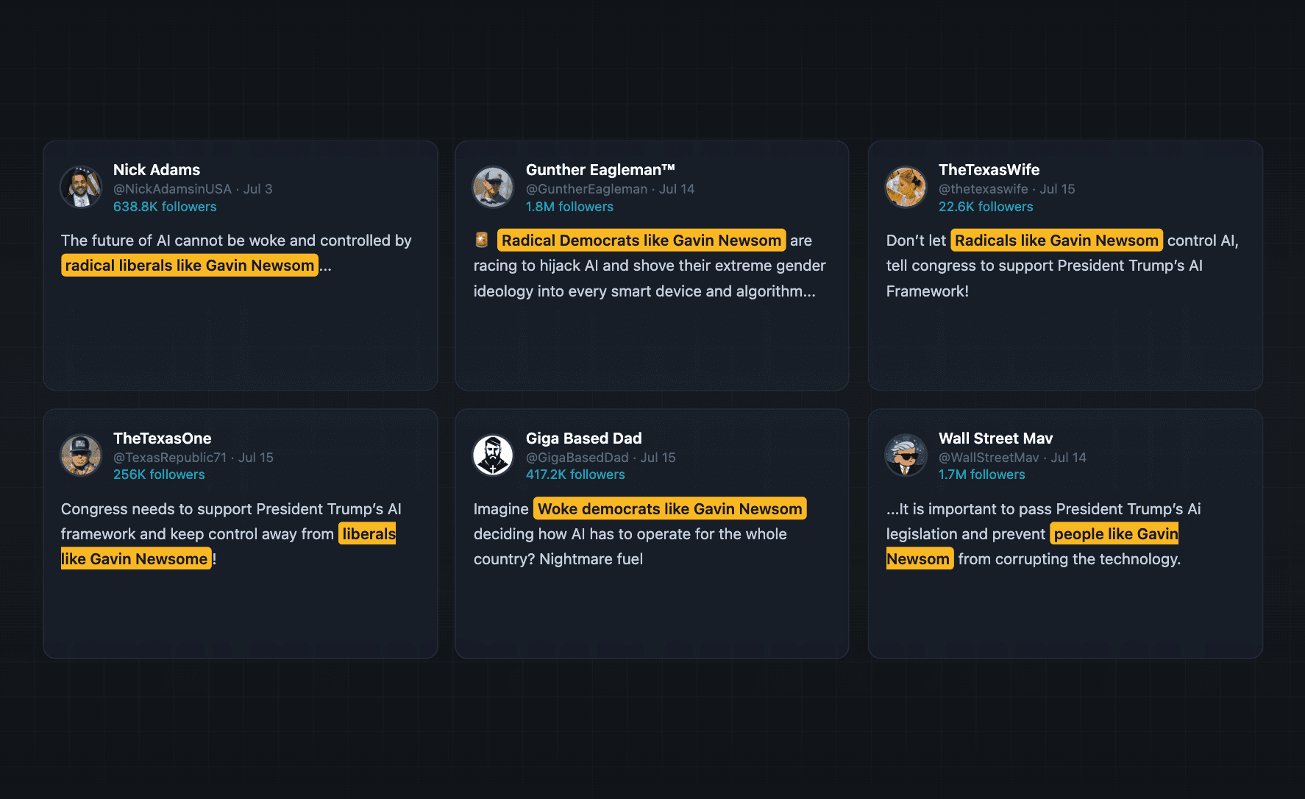The image size is (1305, 799).
Task: Click TheTexasOne avatar image
Action: point(81,455)
